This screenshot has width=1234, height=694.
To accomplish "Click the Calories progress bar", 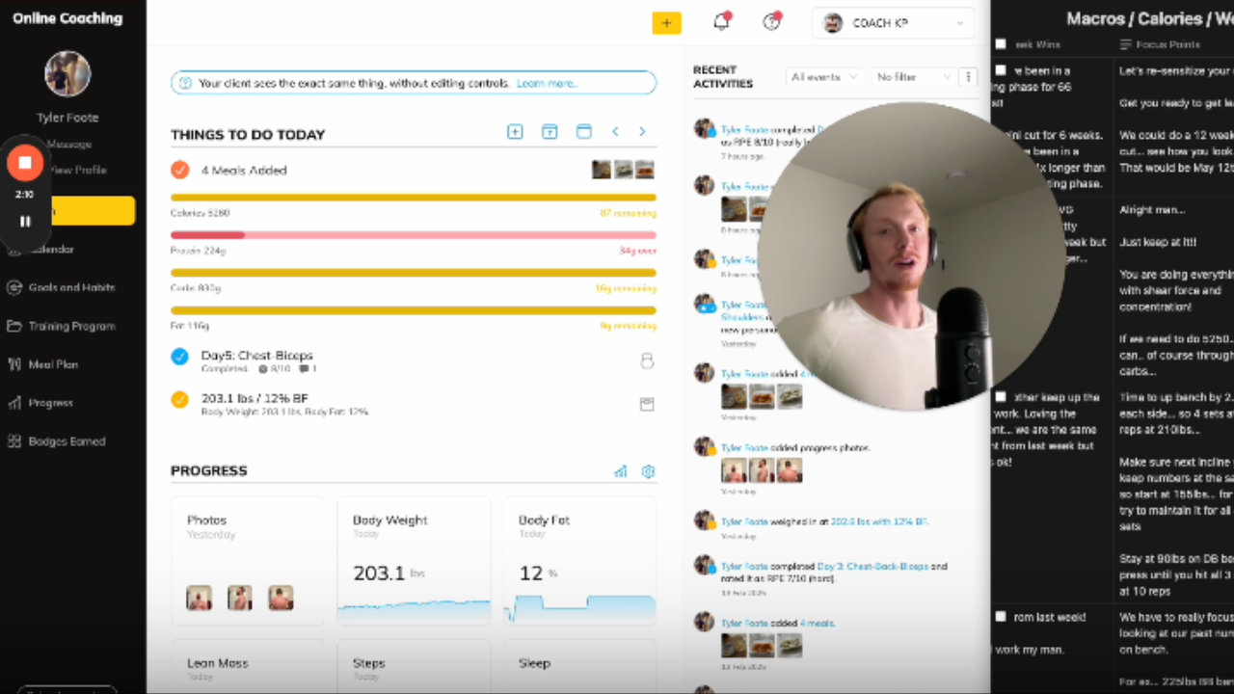I will click(414, 198).
